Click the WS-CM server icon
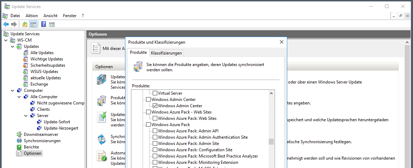Viewport: 413px width, 168px height. click(x=12, y=40)
